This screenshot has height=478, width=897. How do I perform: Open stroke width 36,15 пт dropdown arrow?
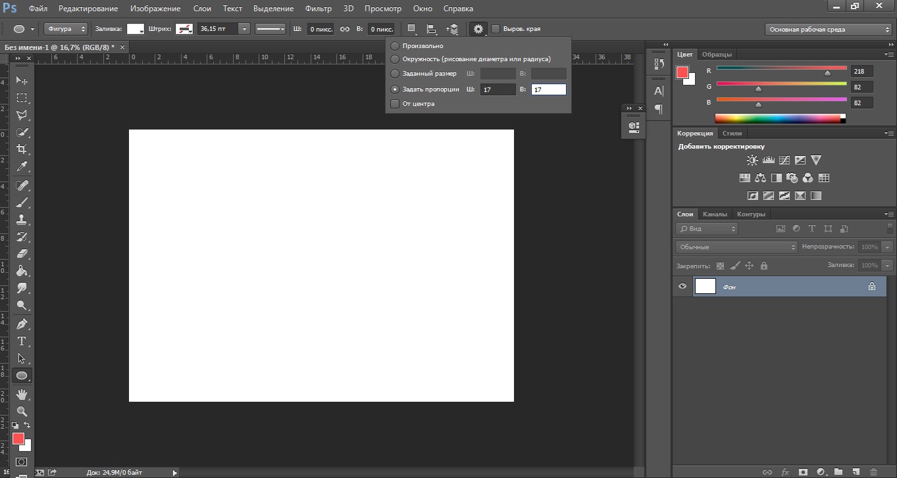tap(245, 29)
